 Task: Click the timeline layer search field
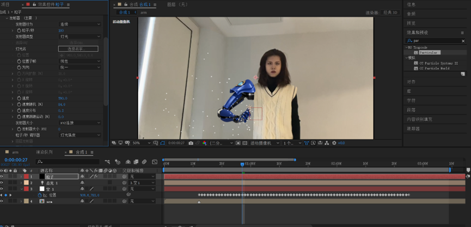(x=68, y=162)
